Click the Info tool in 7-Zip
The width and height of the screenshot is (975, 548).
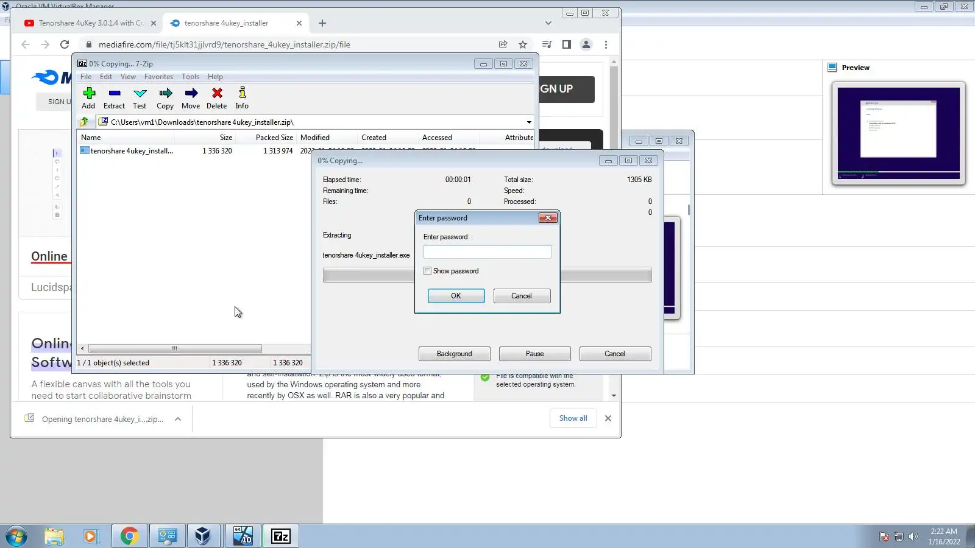pyautogui.click(x=242, y=97)
